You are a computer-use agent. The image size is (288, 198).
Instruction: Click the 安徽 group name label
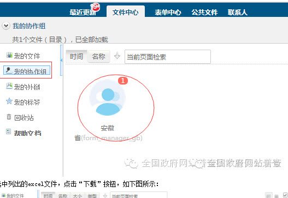tap(108, 128)
